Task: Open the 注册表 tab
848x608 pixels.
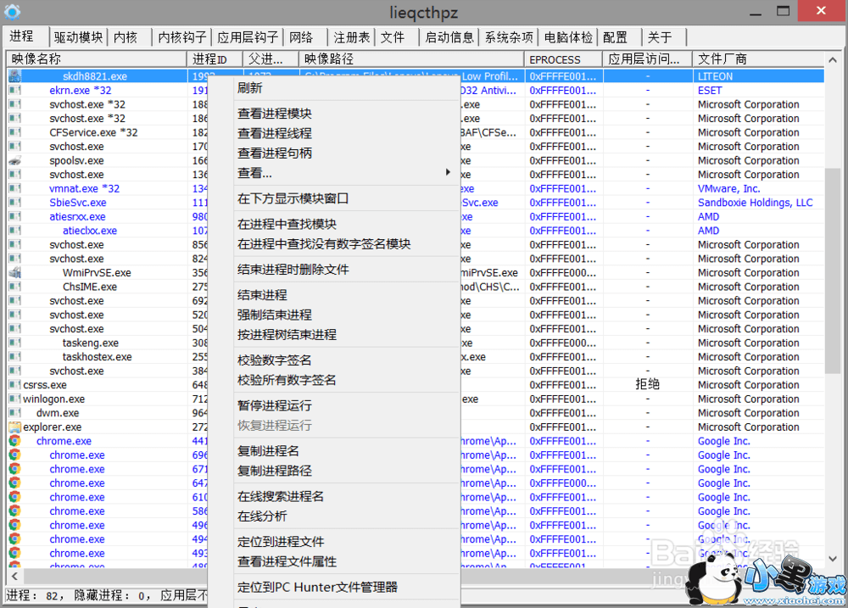Action: (x=351, y=37)
